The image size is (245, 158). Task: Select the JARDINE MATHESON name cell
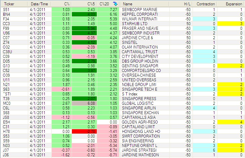click(x=139, y=155)
